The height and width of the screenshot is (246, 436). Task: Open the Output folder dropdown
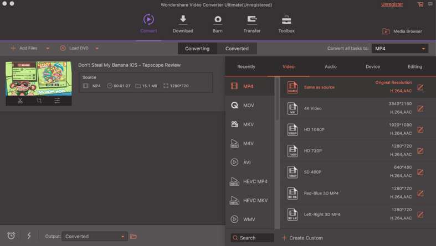click(95, 236)
